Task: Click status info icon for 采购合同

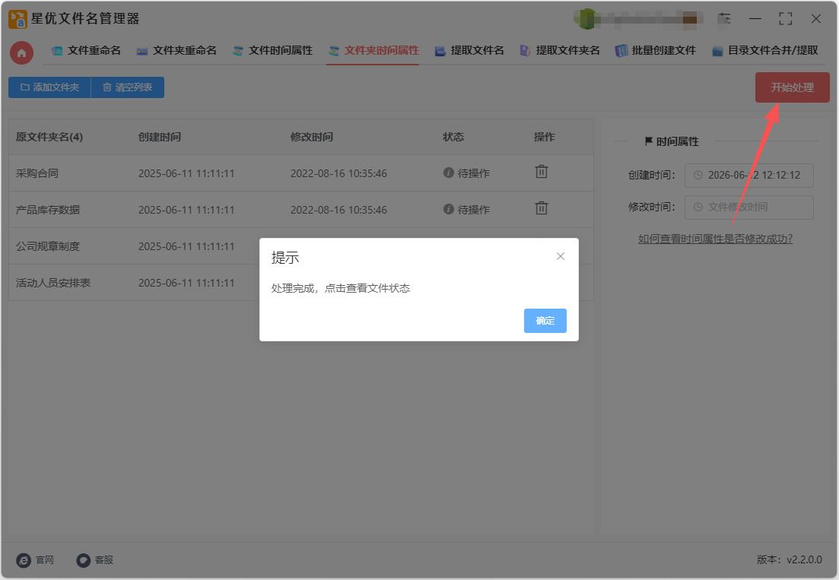Action: point(448,173)
